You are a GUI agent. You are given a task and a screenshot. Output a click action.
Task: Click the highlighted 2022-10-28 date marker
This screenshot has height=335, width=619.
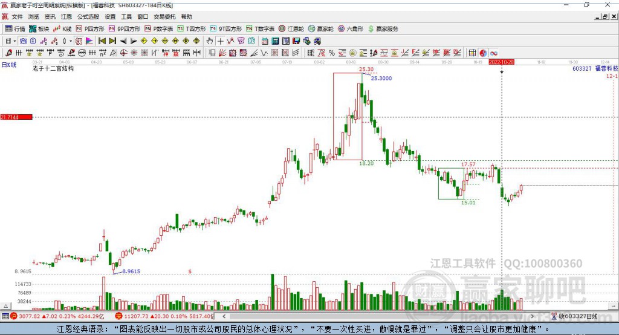point(501,62)
